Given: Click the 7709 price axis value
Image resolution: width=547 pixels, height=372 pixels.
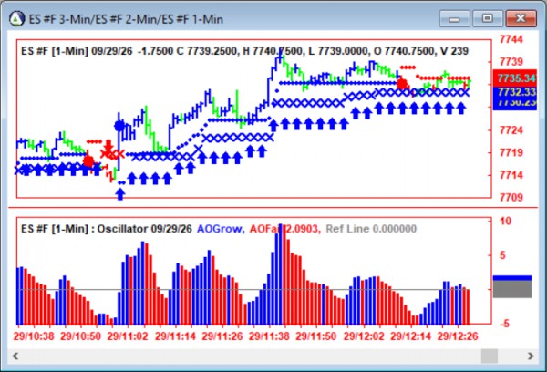Looking at the screenshot, I should pyautogui.click(x=511, y=198).
